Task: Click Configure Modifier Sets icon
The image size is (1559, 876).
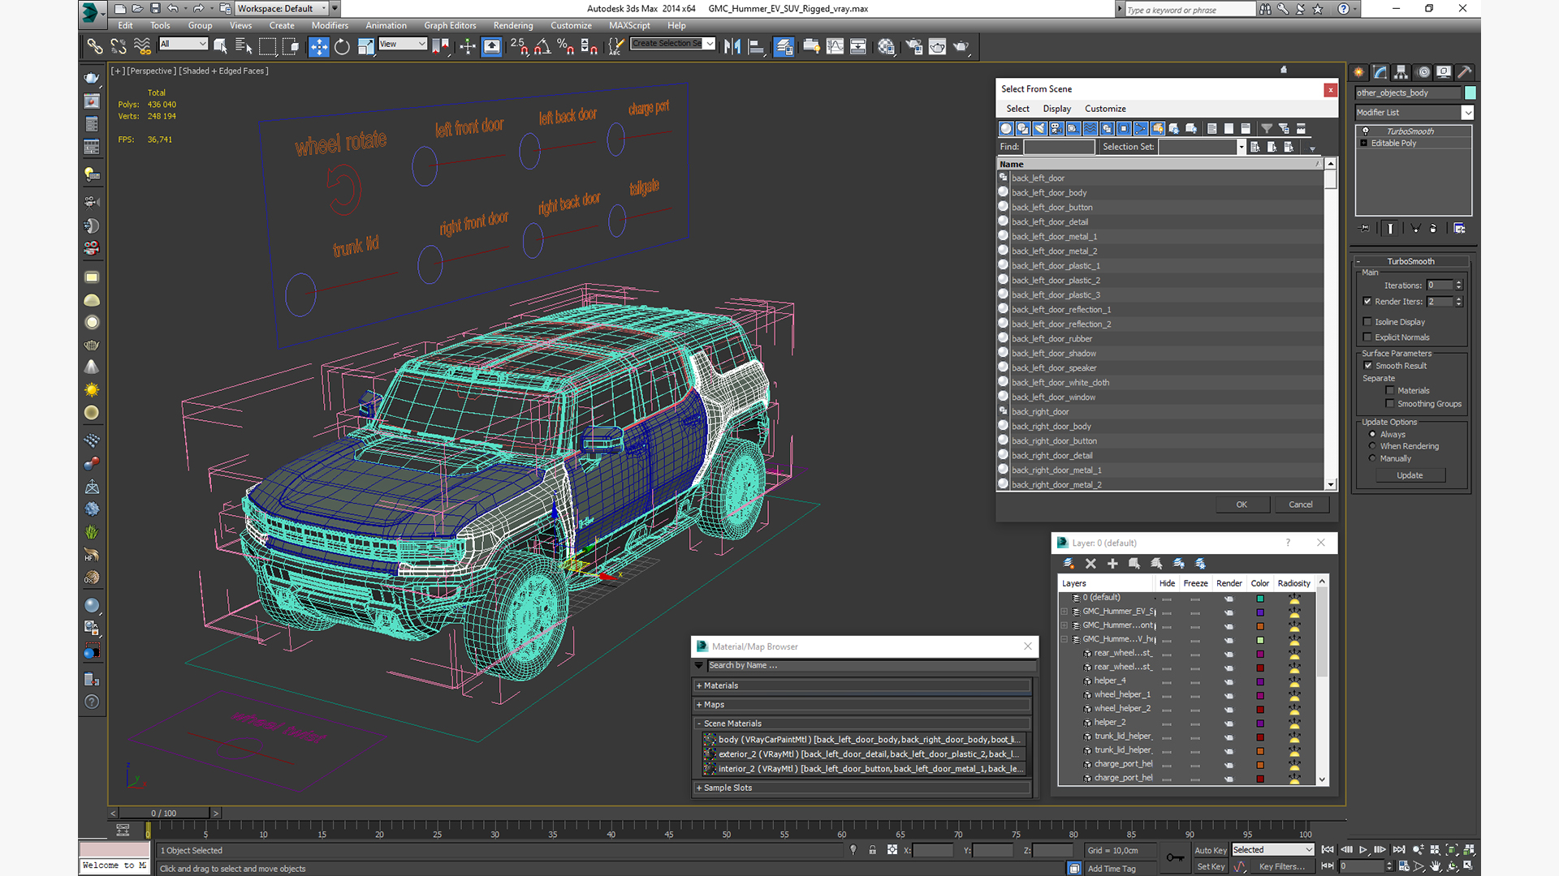Action: pyautogui.click(x=1459, y=229)
